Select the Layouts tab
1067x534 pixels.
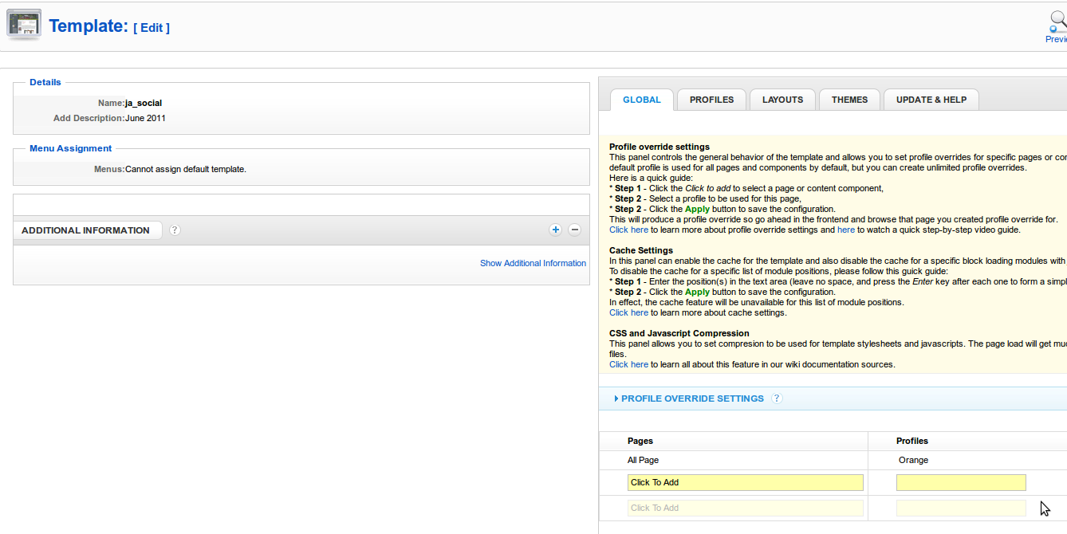tap(782, 100)
